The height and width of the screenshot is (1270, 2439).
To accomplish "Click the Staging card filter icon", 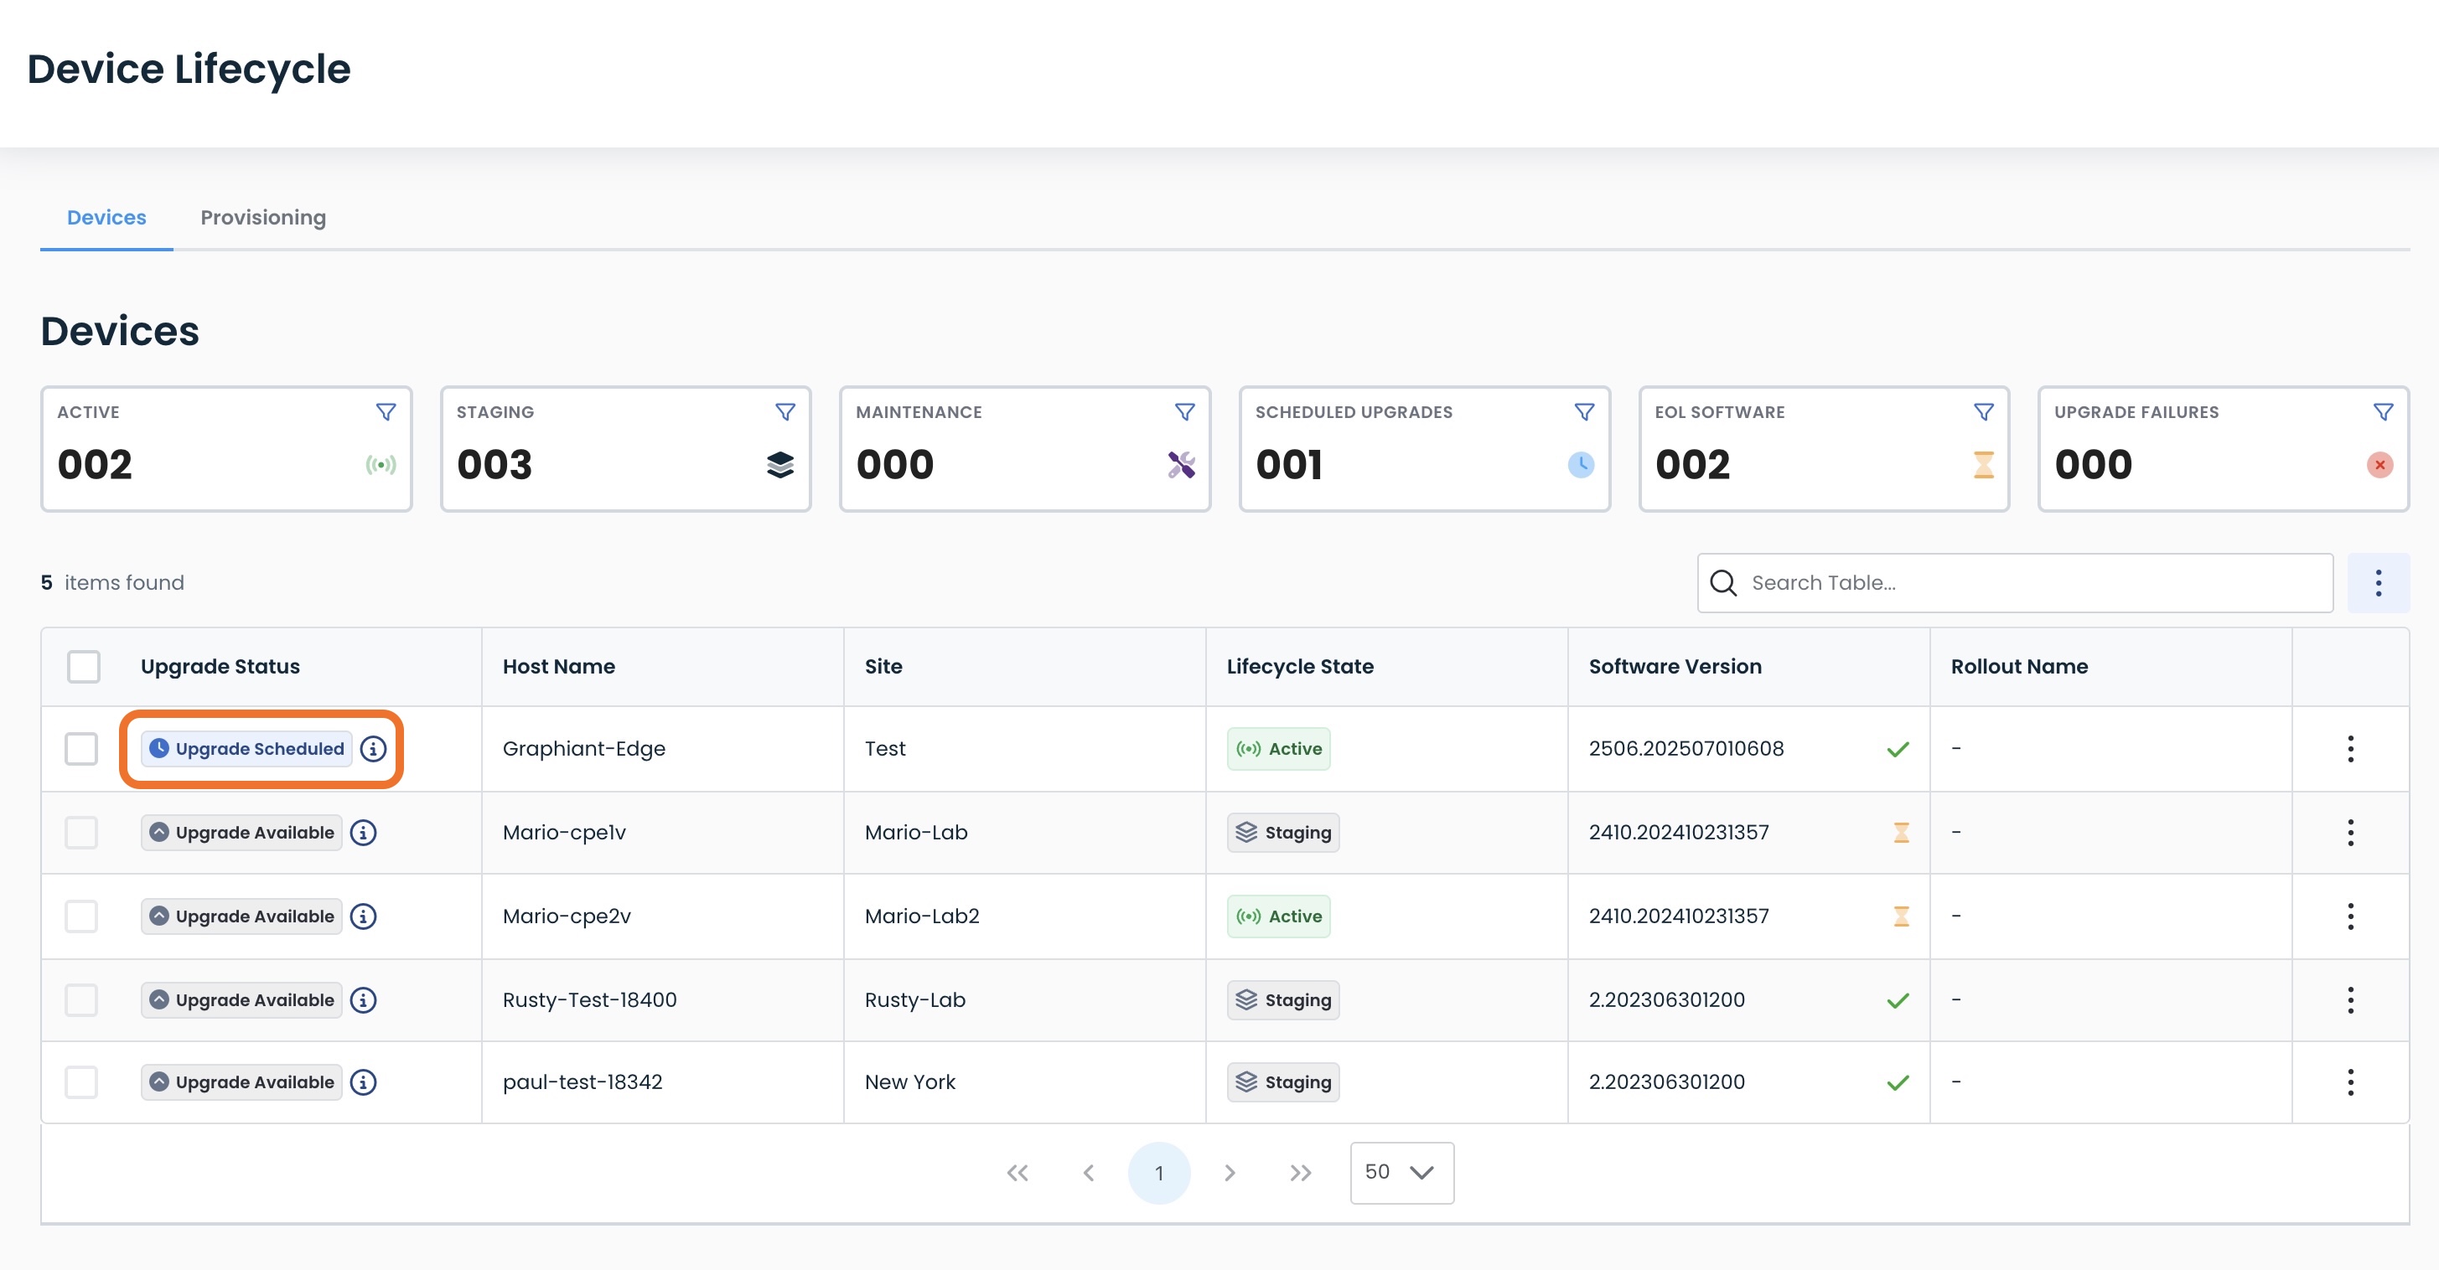I will [785, 411].
